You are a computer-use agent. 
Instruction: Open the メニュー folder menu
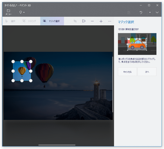(x=9, y=12)
